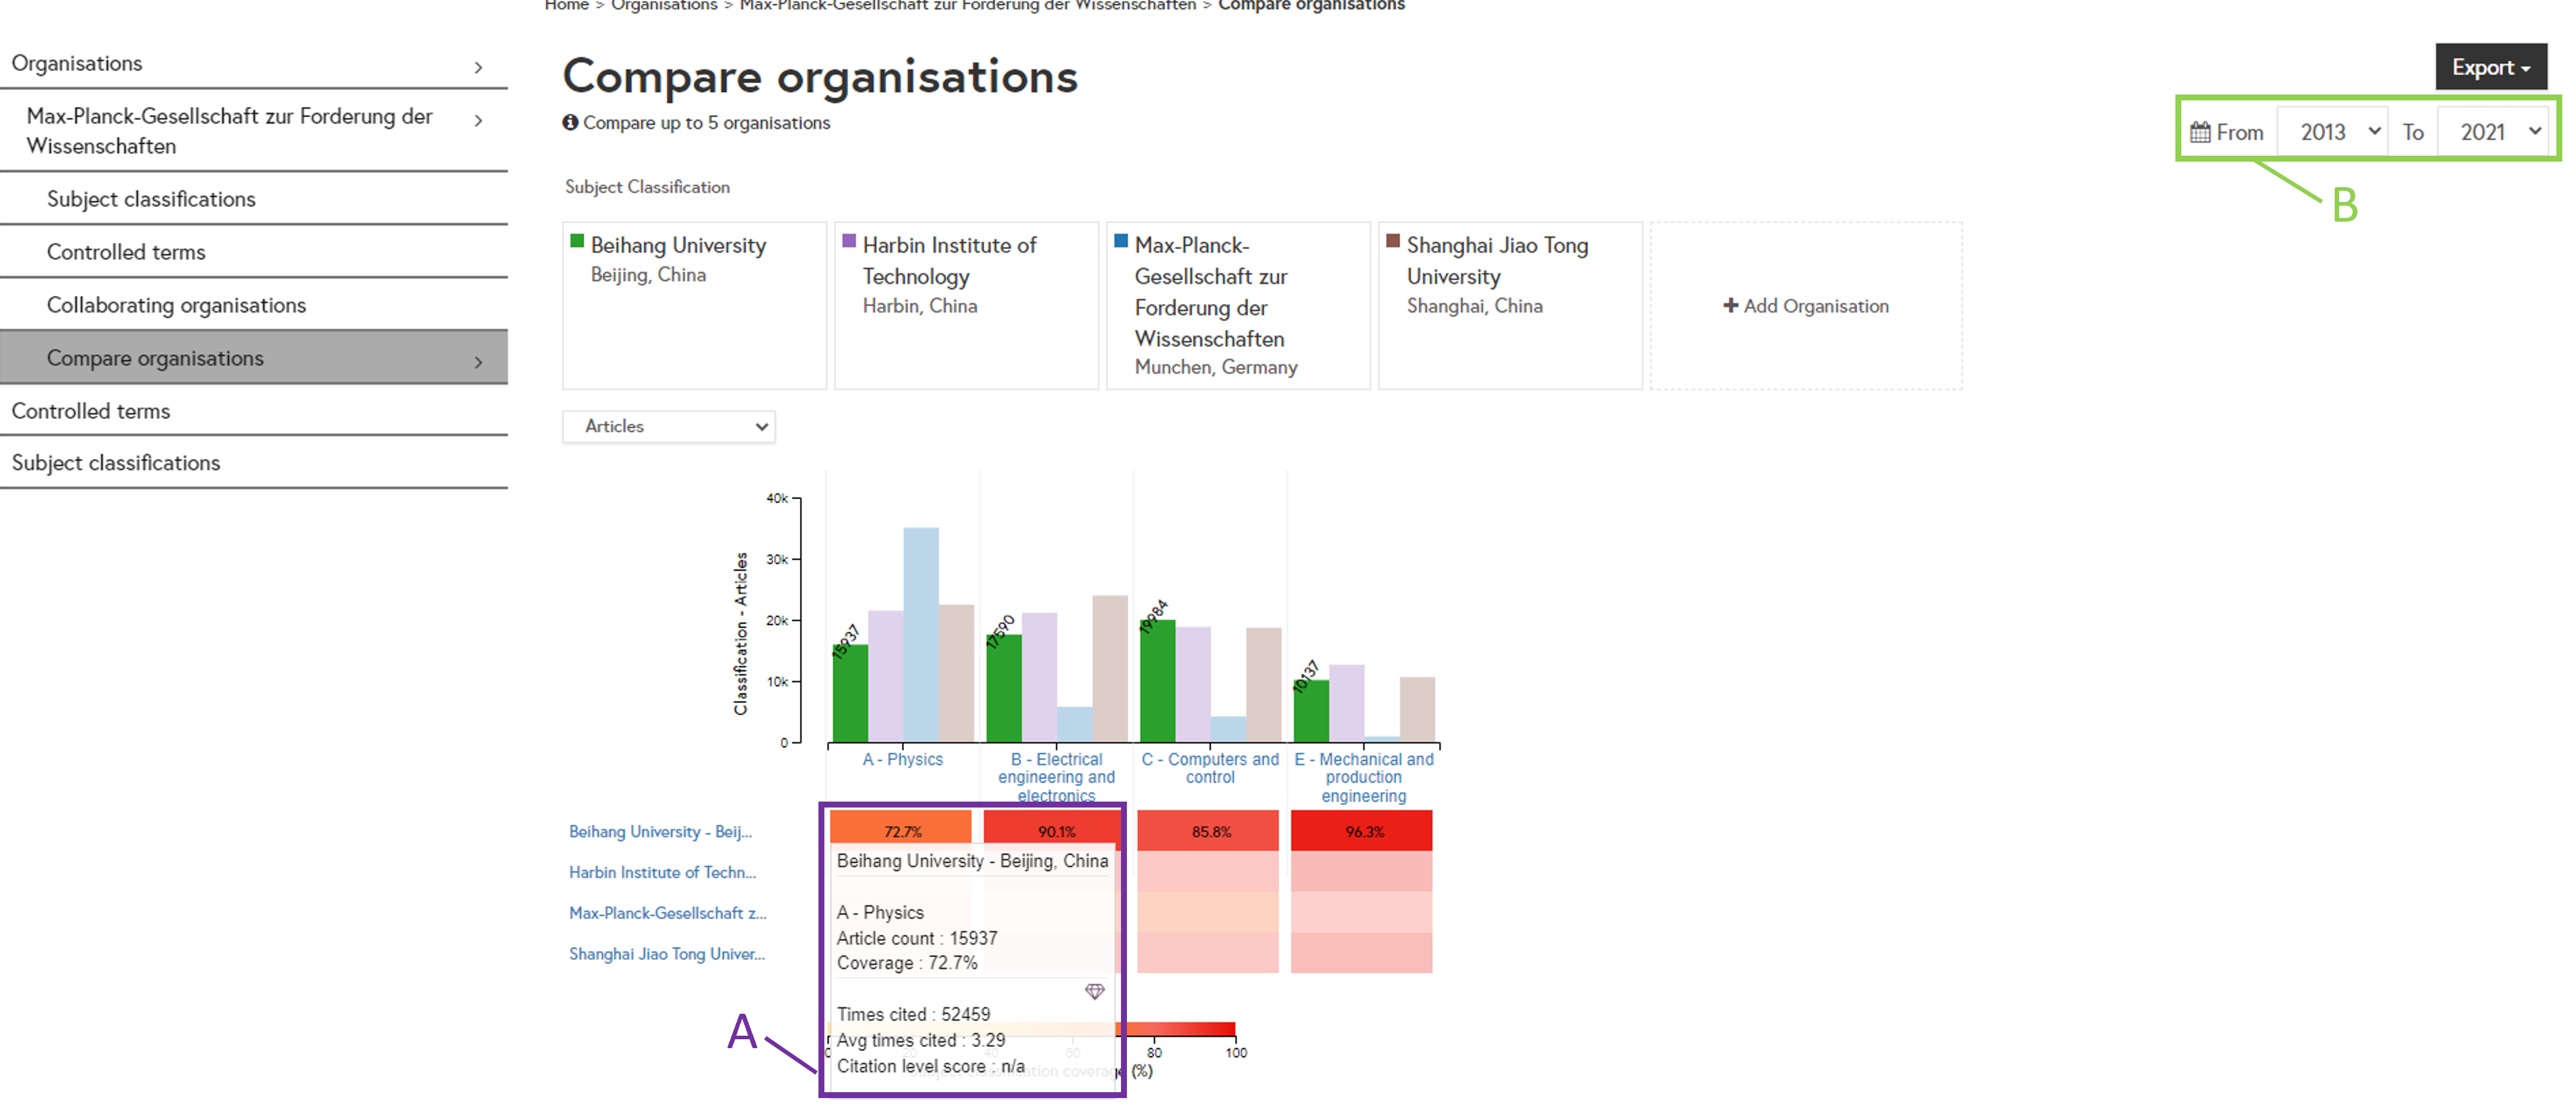Click the calendar icon beside From

[x=2199, y=132]
